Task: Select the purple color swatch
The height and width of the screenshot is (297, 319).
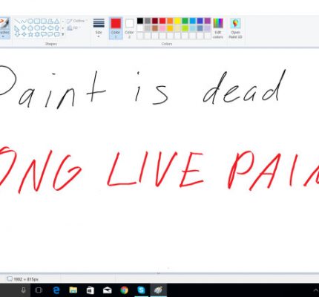Action: pos(208,21)
